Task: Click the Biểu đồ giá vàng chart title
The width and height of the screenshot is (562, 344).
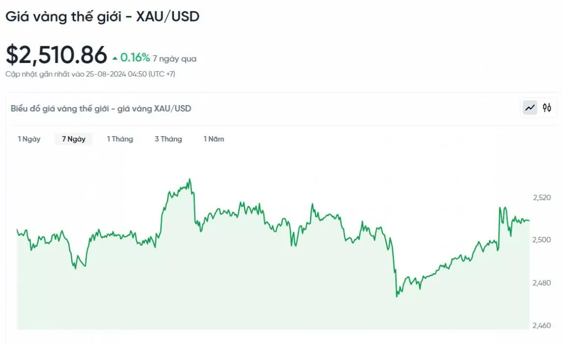Action: click(x=101, y=108)
